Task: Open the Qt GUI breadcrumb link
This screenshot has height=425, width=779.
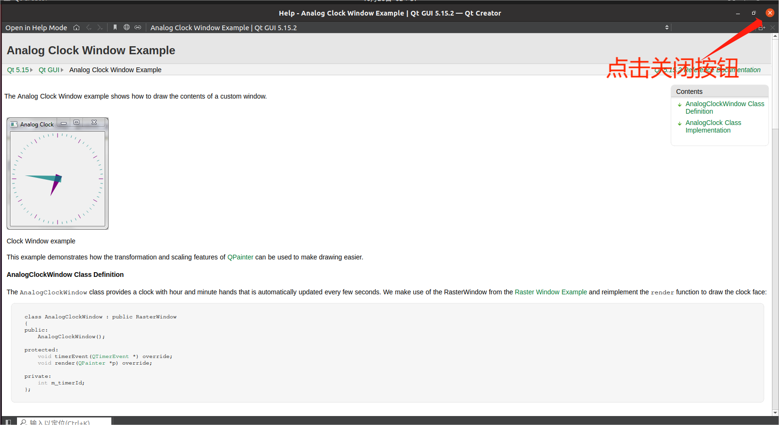Action: [49, 70]
